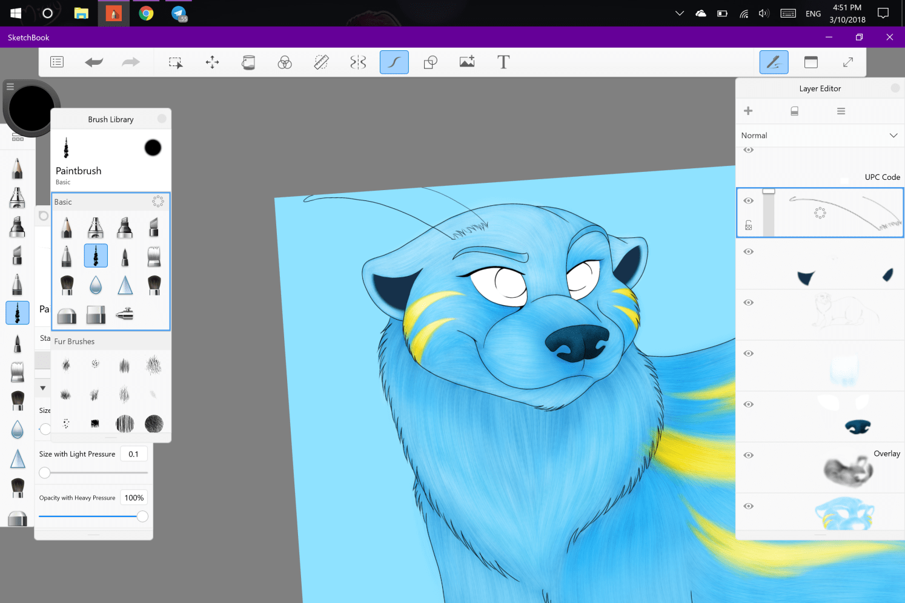Click the black color puck
Image resolution: width=905 pixels, height=603 pixels.
point(30,109)
